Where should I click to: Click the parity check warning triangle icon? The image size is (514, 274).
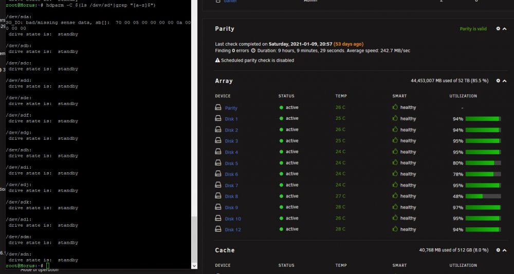[x=217, y=60]
